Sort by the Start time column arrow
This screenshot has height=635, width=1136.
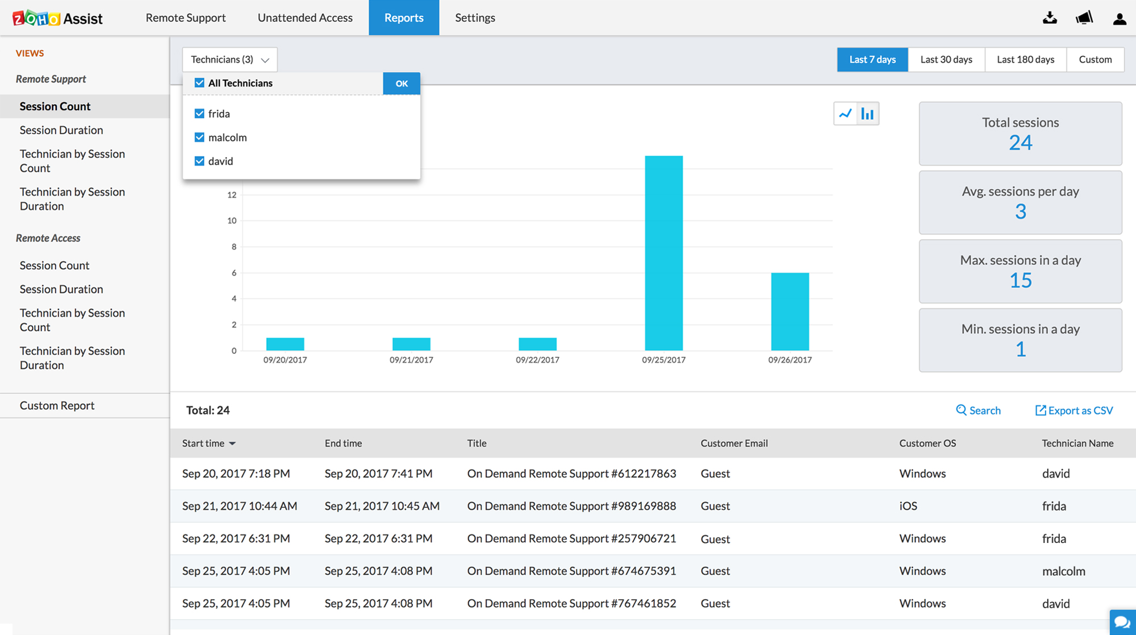232,444
